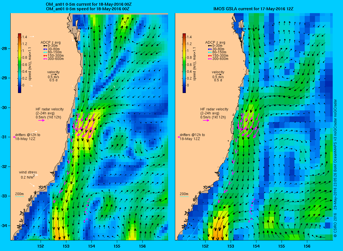Click longitude label '156' under left panel

point(142,246)
